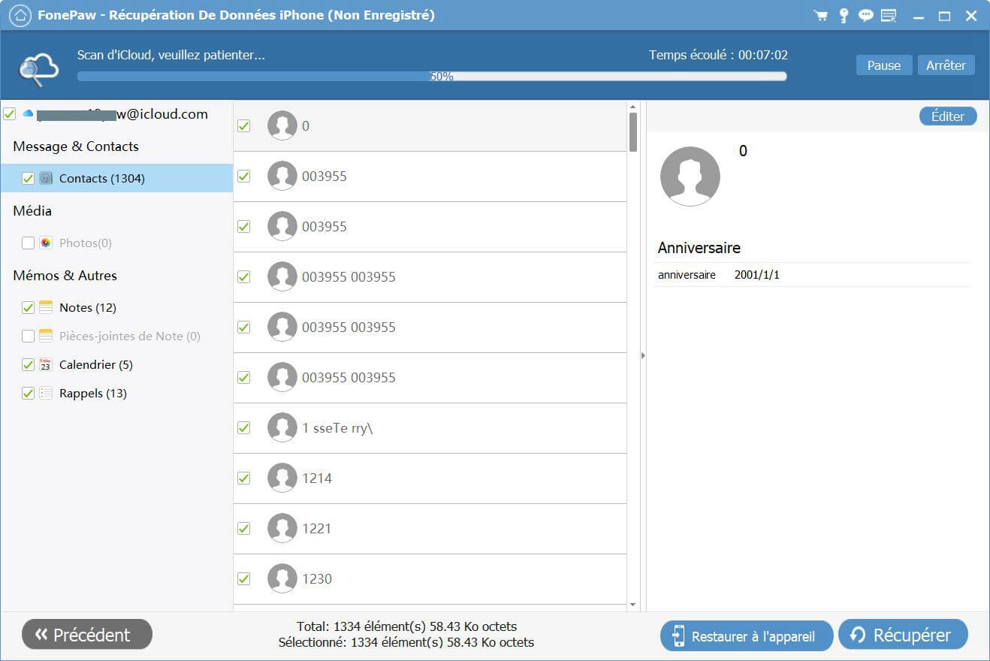Toggle the iCloud account checkbox
The image size is (990, 661).
point(9,114)
